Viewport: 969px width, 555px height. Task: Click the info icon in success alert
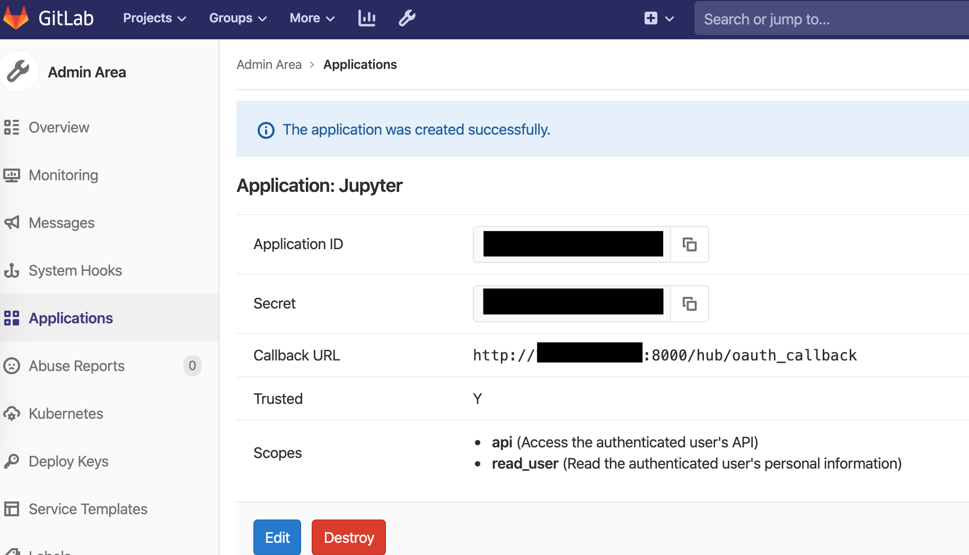(x=266, y=130)
